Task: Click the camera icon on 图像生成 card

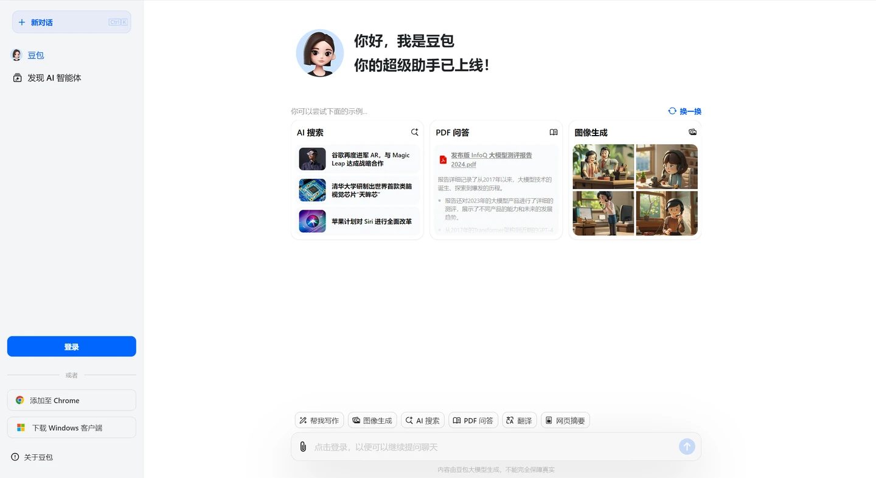Action: point(692,132)
